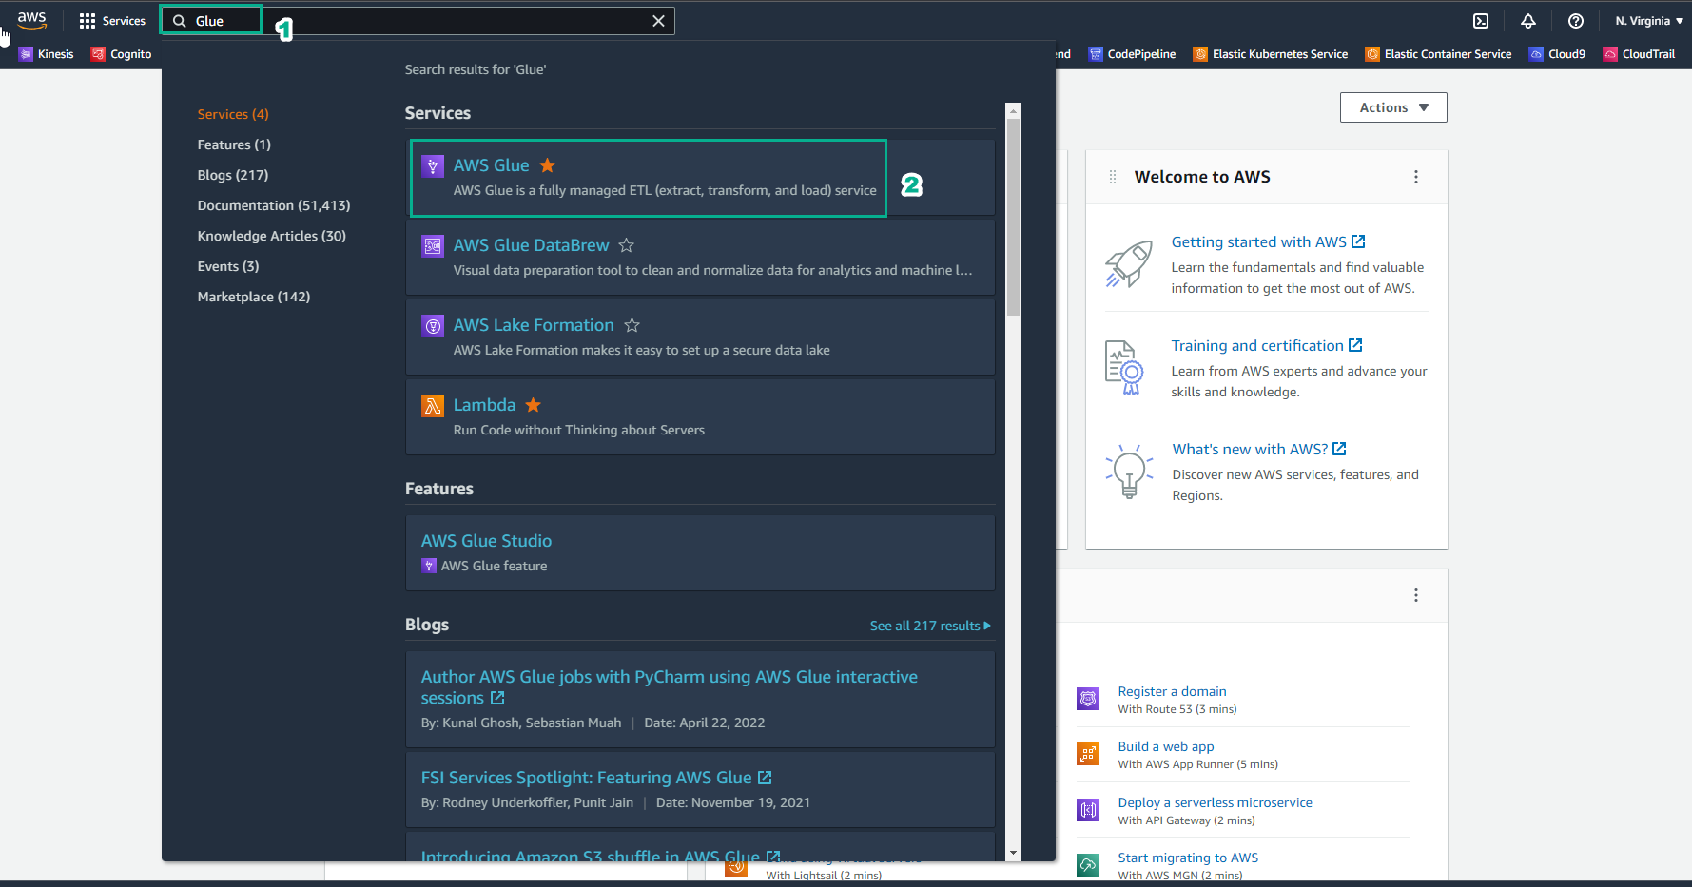Open CloudTrail favorite shortcut
The width and height of the screenshot is (1692, 887).
point(1639,54)
